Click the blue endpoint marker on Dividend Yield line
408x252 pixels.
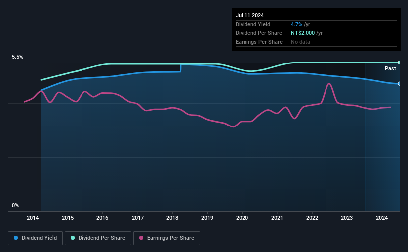(x=400, y=84)
